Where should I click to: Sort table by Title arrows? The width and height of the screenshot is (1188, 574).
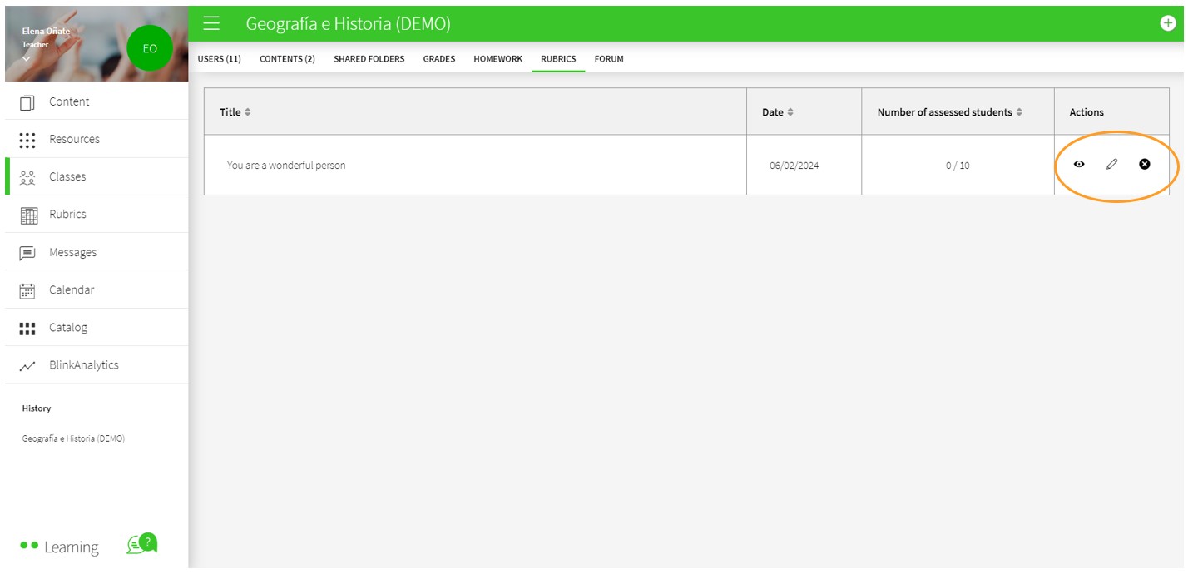(248, 112)
